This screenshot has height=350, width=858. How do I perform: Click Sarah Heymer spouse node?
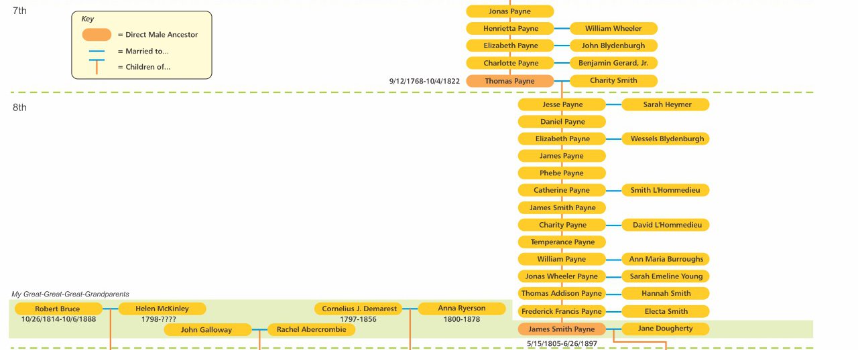[x=666, y=105]
